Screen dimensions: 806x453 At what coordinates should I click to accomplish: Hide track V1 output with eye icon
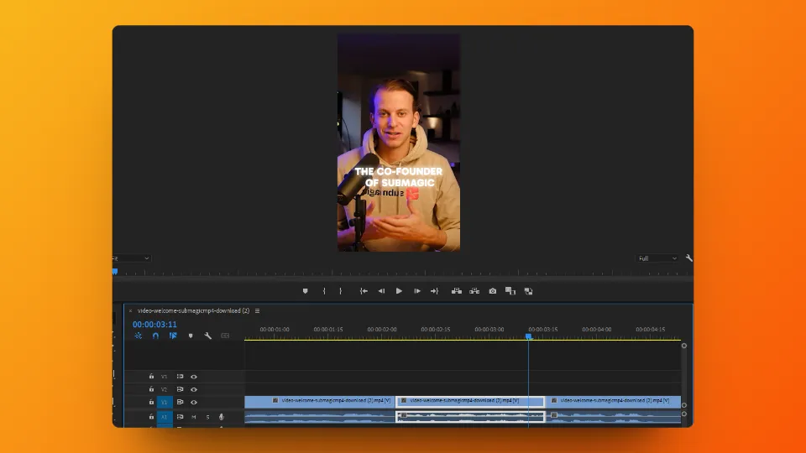[194, 402]
